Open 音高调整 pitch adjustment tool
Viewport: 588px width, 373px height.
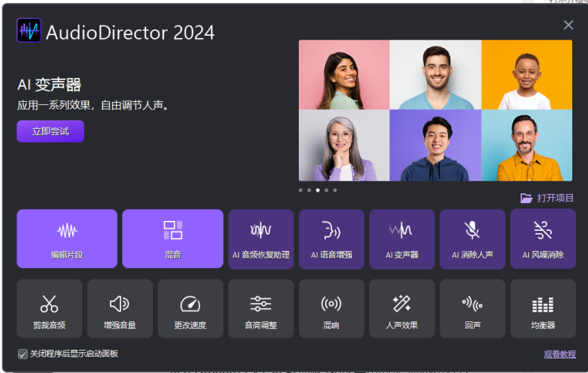261,309
